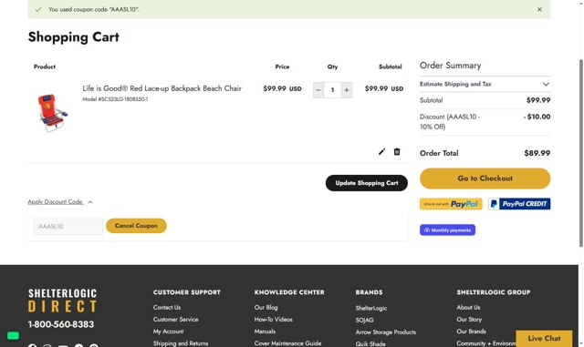This screenshot has height=347, width=584.
Task: Dismiss the coupon code notification
Action: pos(539,9)
